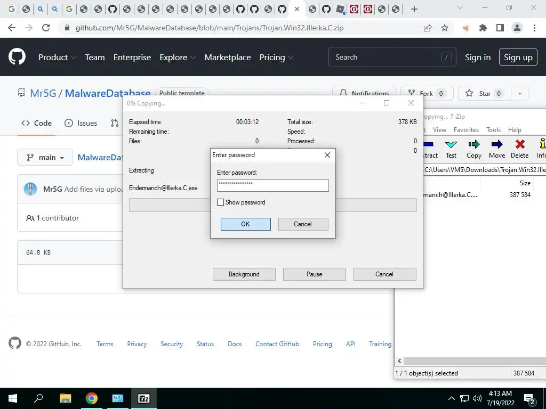Cancel the copying operation

(x=384, y=274)
